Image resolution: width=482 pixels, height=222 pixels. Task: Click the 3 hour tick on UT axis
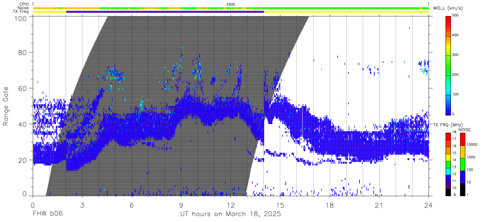[x=82, y=205]
